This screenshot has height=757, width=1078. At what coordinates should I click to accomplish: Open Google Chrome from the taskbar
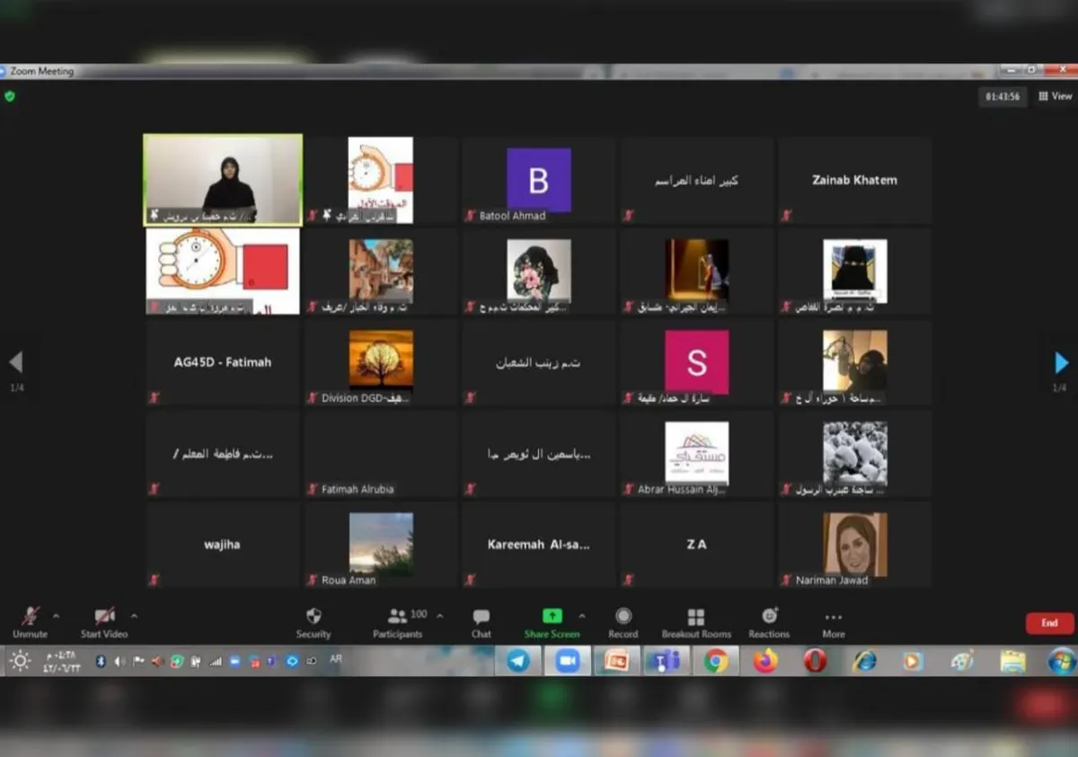716,661
